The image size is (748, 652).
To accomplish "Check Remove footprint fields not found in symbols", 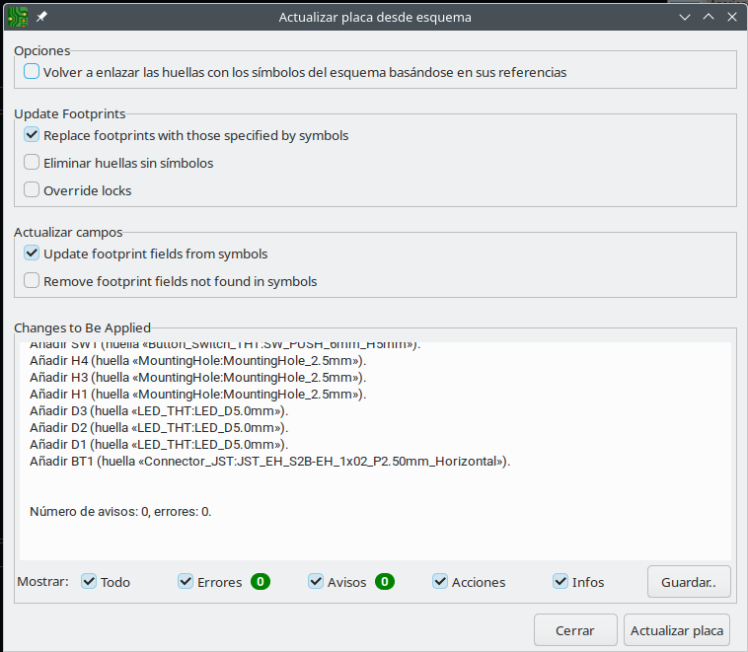I will pyautogui.click(x=33, y=281).
